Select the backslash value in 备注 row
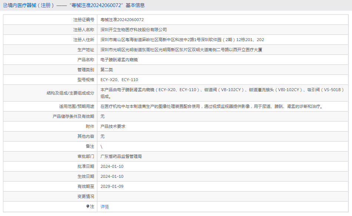The width and height of the screenshot is (352, 216). 101,147
